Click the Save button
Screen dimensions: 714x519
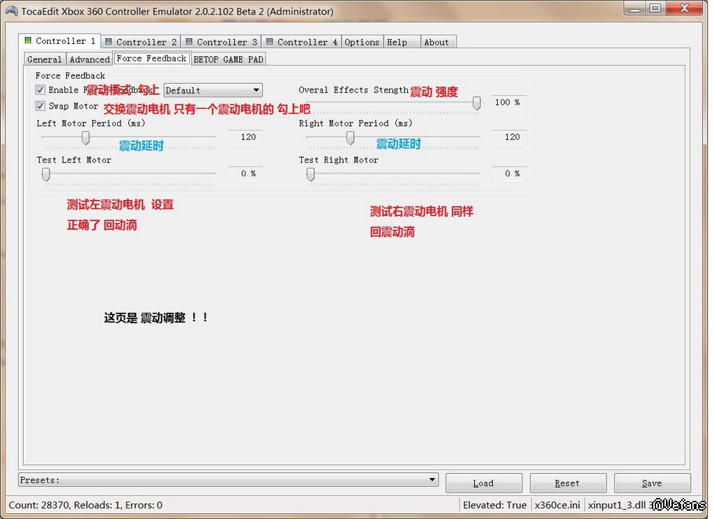[x=652, y=483]
